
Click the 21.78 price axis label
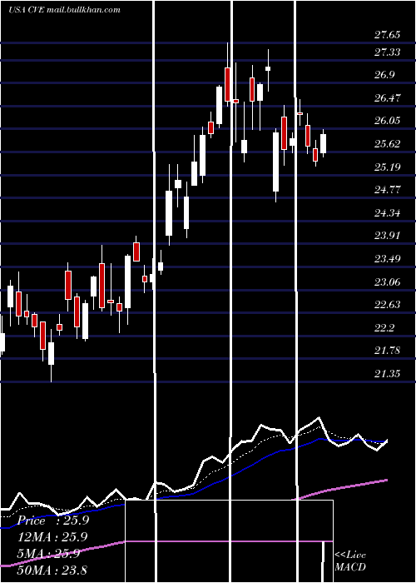pos(387,351)
